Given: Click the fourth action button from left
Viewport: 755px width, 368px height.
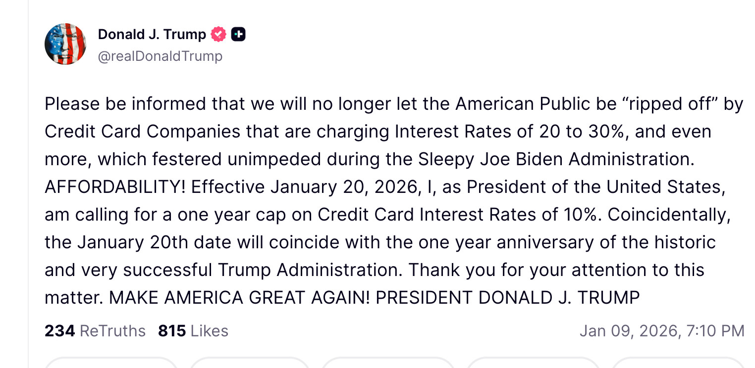Looking at the screenshot, I should (x=533, y=364).
